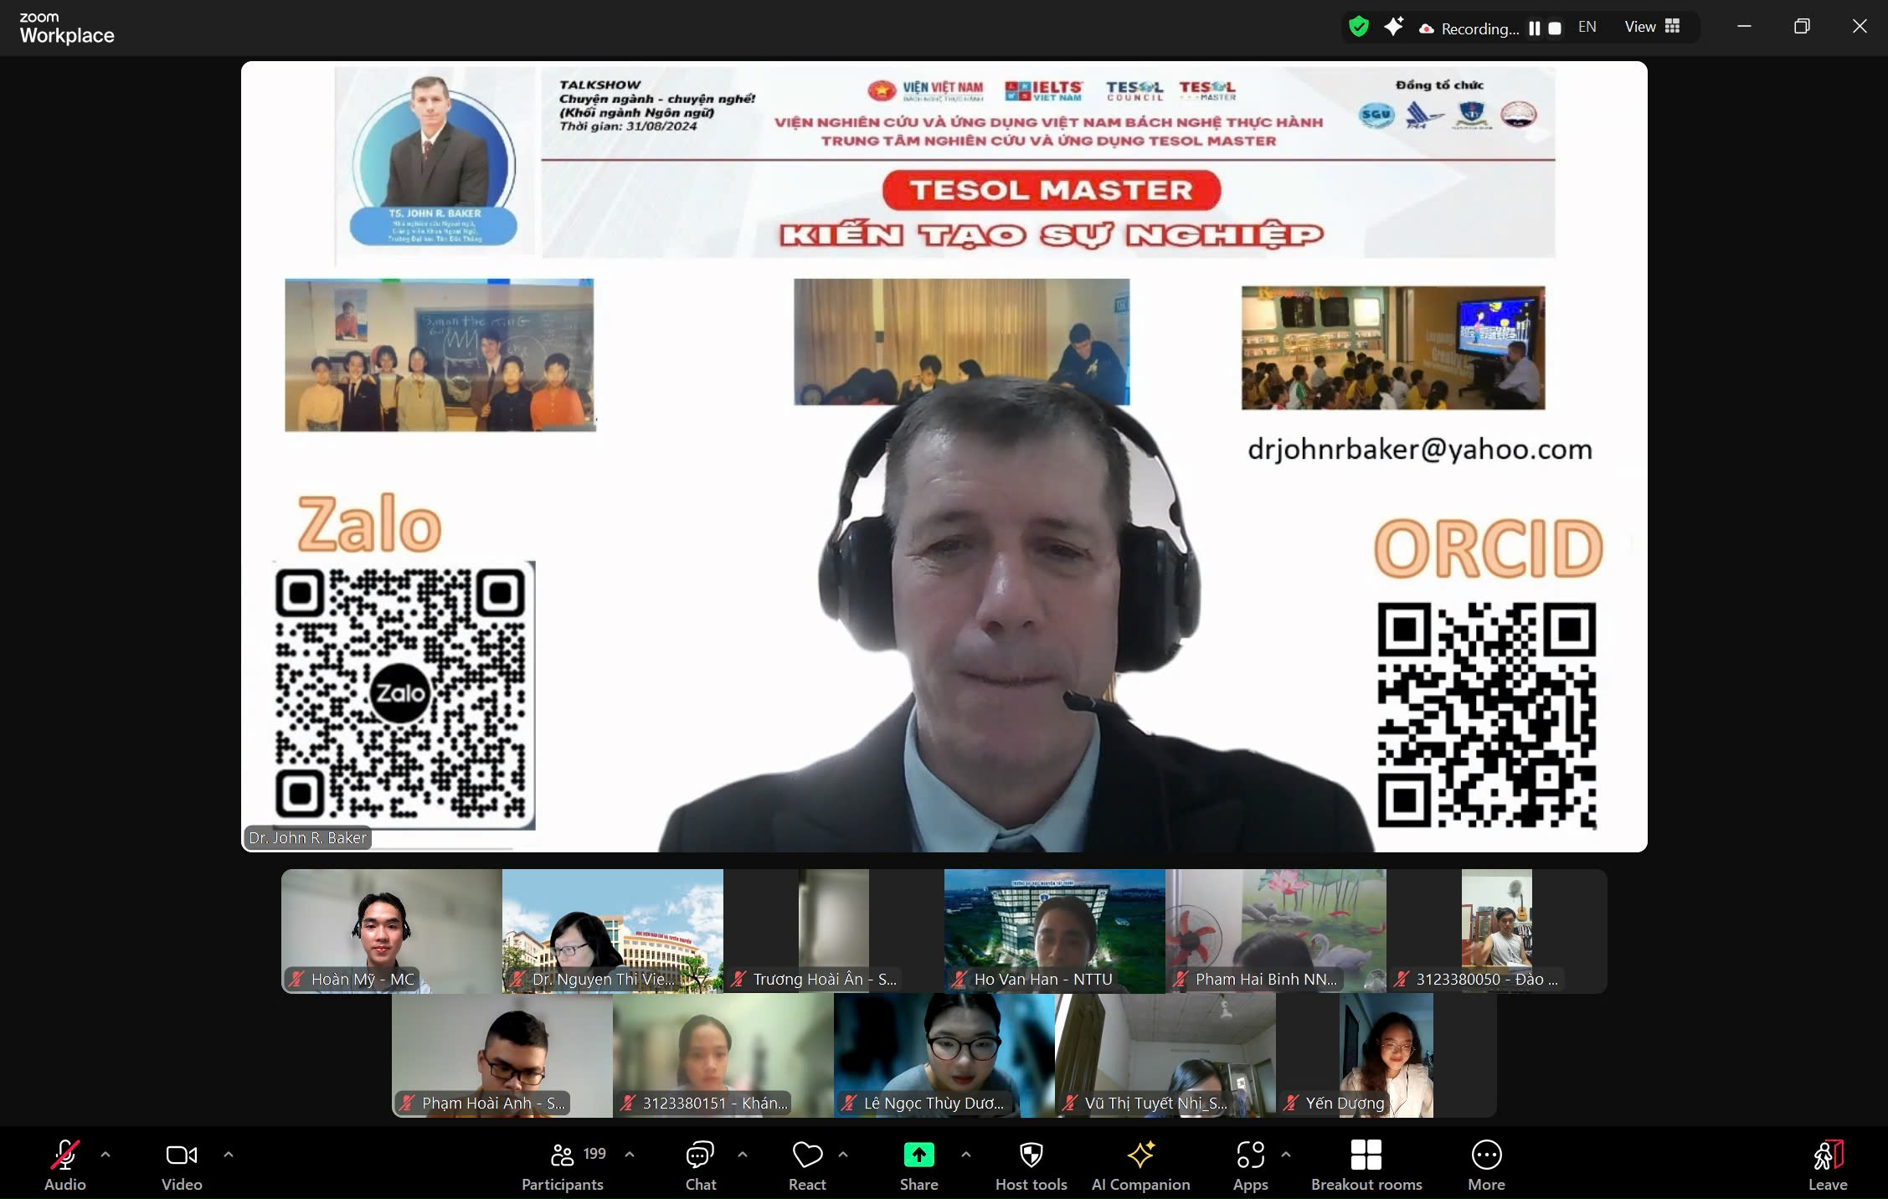This screenshot has height=1199, width=1888.
Task: Click the AI Companion sparkle icon in top bar
Action: [x=1393, y=28]
